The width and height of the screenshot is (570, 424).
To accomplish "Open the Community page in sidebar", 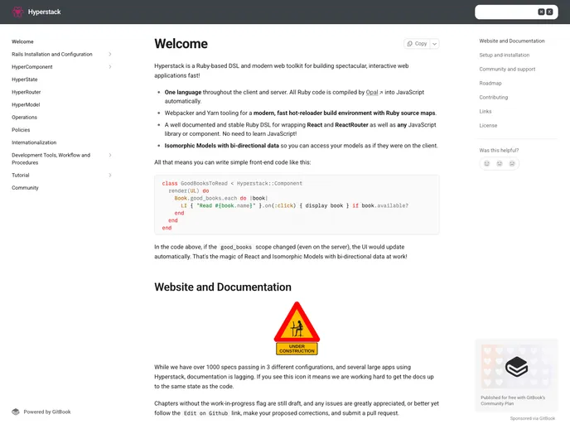I will (x=25, y=188).
